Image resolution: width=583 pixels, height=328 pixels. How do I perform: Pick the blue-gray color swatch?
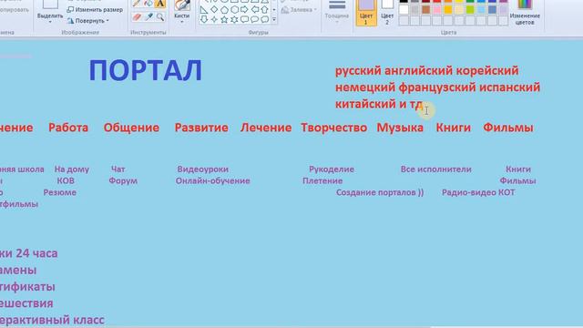pos(492,10)
